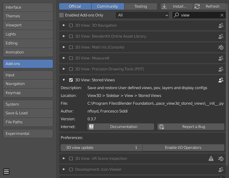Open the File Paths section
Image resolution: width=229 pixels, height=178 pixels.
point(28,122)
